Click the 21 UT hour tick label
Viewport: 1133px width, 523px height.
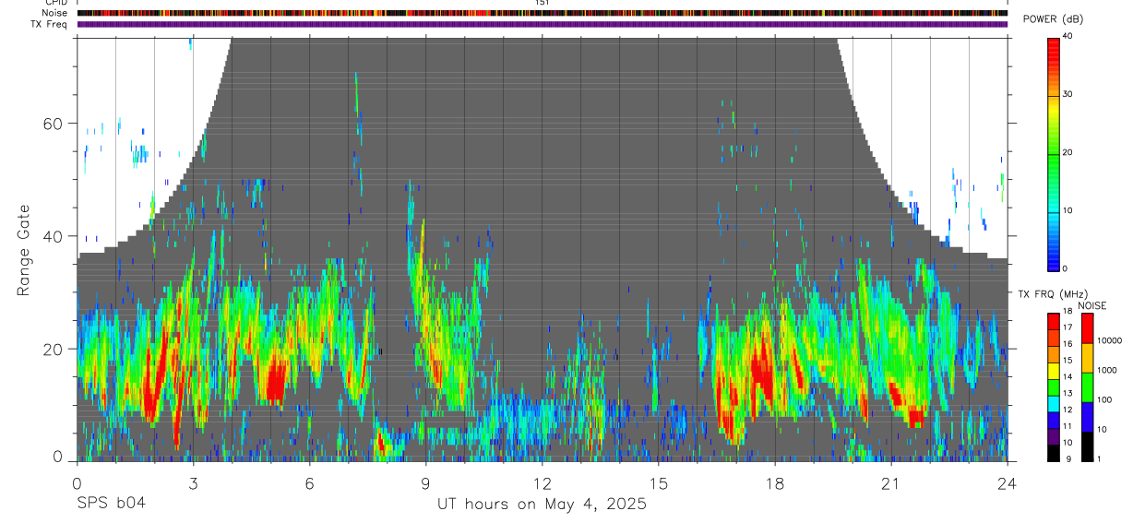(x=891, y=483)
